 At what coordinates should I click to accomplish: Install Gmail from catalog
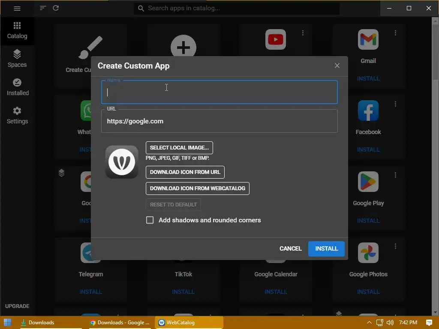(x=368, y=78)
